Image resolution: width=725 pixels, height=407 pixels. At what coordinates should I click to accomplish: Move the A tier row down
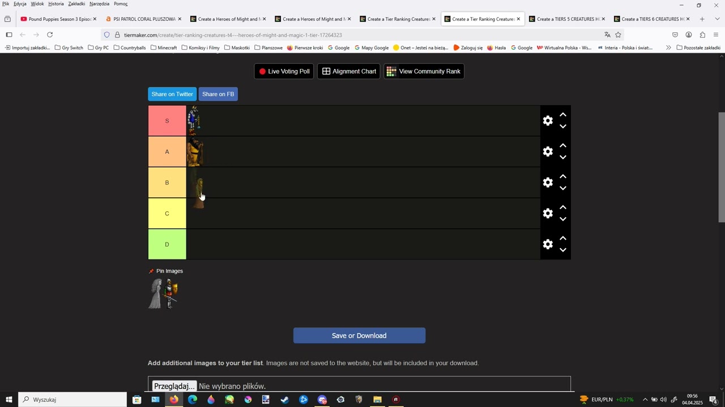(x=563, y=158)
